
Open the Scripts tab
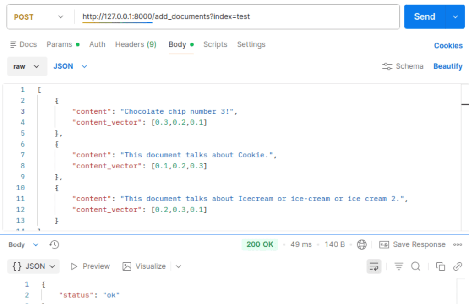click(215, 44)
